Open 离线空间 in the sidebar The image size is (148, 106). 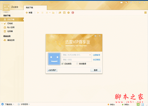click(11, 40)
